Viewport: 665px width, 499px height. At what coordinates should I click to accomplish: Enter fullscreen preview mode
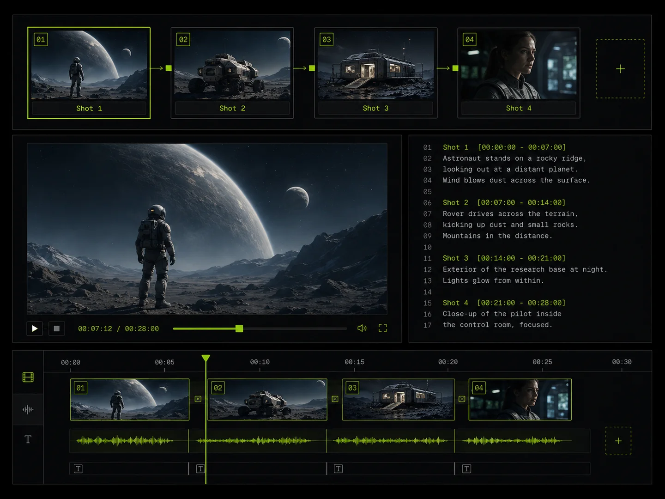383,328
